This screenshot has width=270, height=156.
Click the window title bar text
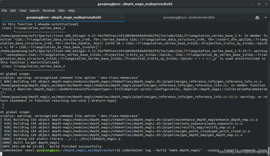[x=135, y=4]
